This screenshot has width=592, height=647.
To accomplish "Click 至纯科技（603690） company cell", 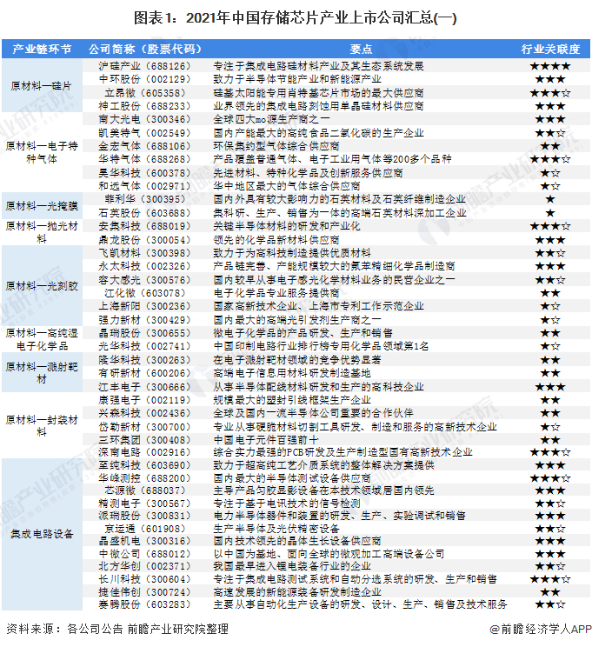I will [x=145, y=465].
